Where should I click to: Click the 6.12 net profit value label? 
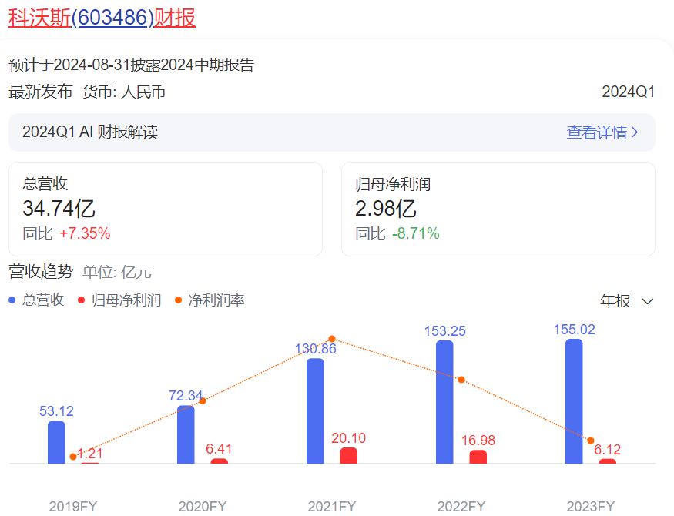[608, 450]
